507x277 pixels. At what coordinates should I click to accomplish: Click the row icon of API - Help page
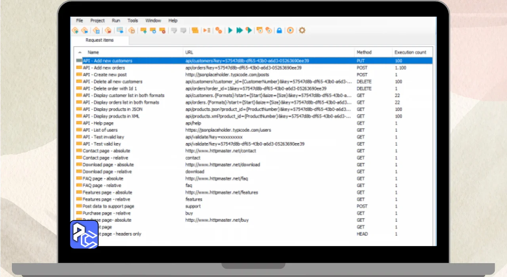tap(79, 123)
